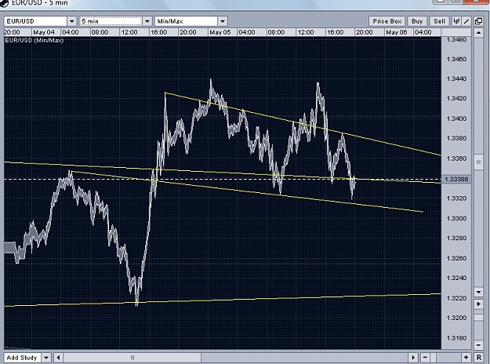
Task: Select the trend line drawing tool
Action: tap(466, 21)
